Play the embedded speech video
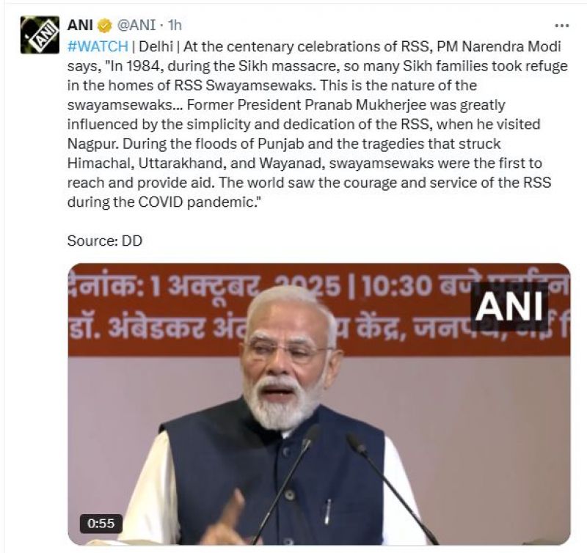 point(319,403)
